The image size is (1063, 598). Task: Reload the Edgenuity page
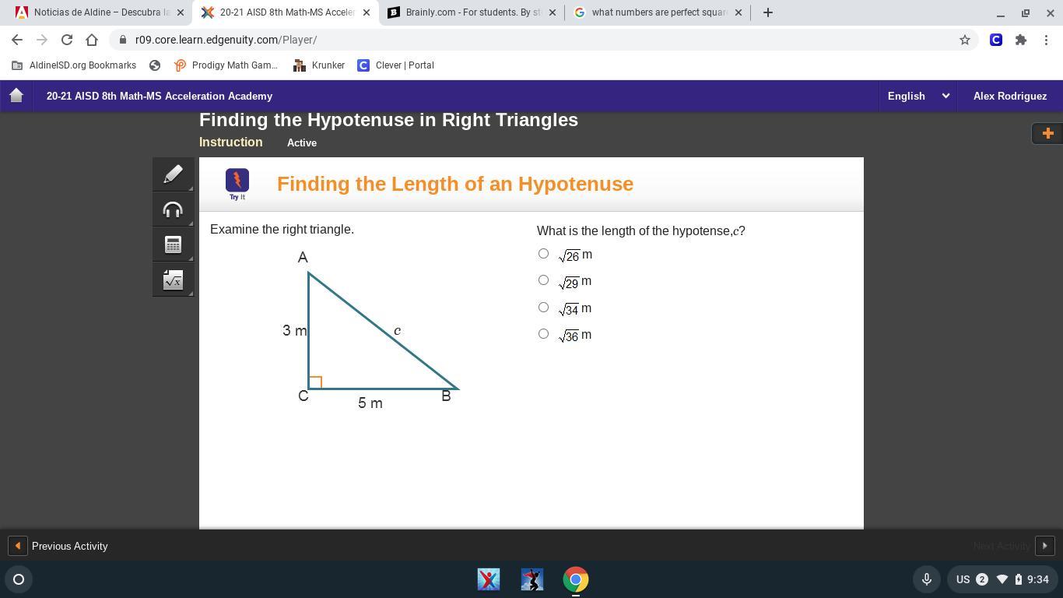pos(67,40)
